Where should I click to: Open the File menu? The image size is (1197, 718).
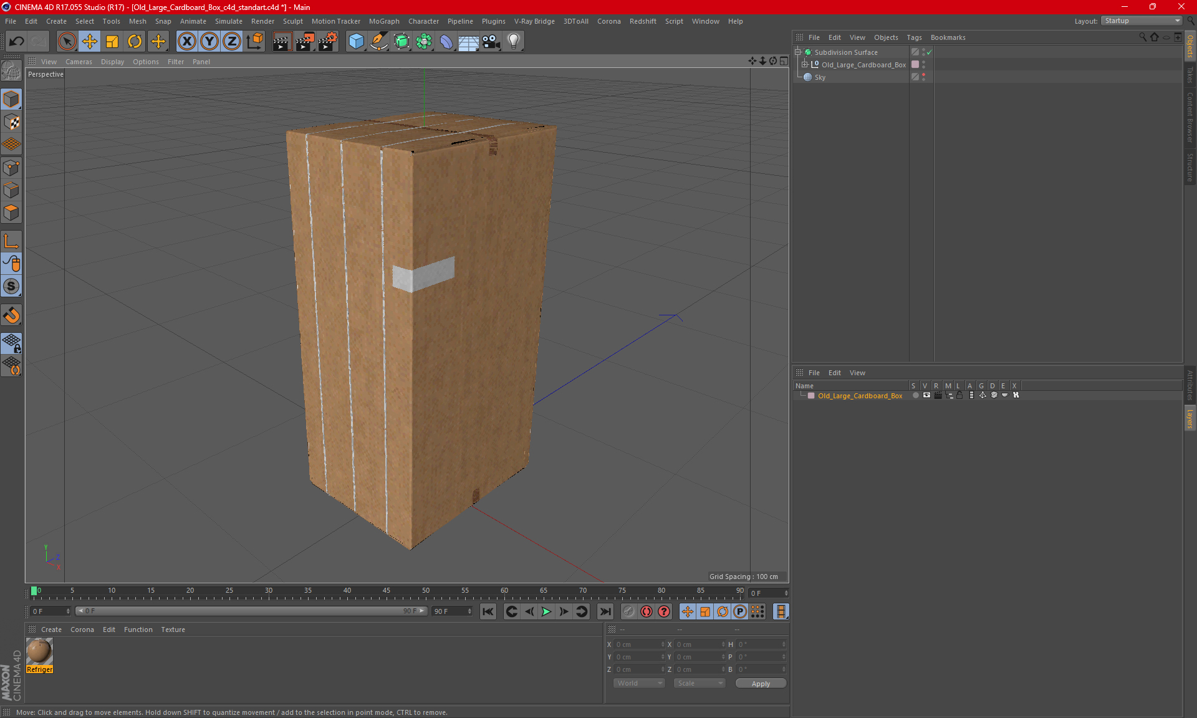click(x=11, y=21)
